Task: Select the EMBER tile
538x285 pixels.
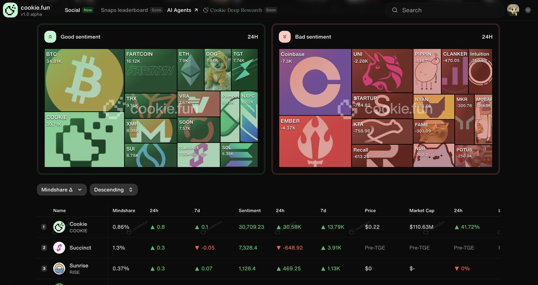Action: coord(315,142)
